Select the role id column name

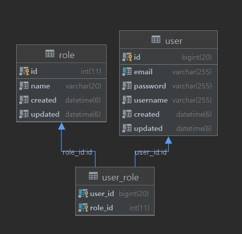pyautogui.click(x=34, y=71)
